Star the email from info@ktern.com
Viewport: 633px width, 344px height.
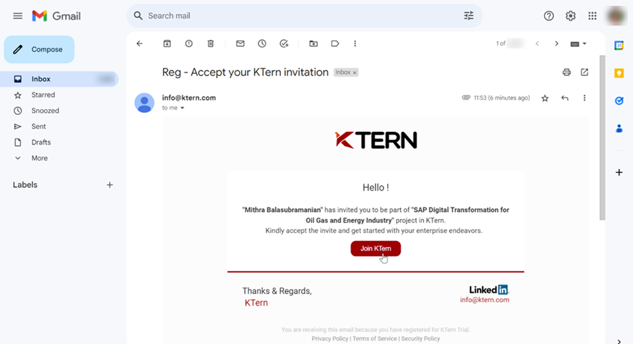click(545, 98)
